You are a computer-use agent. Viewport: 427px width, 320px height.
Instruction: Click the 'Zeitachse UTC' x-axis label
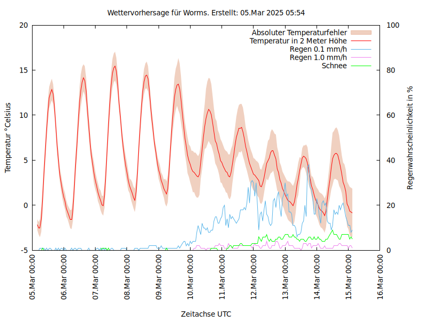206,314
